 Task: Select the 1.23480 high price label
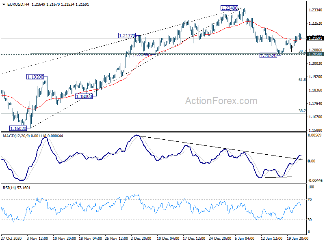[229, 8]
